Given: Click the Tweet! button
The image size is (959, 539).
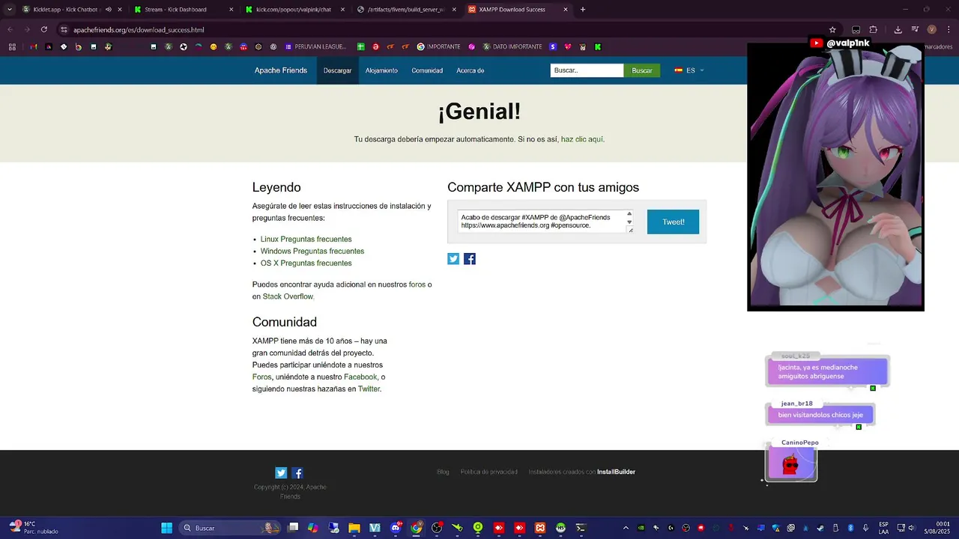Looking at the screenshot, I should [673, 222].
